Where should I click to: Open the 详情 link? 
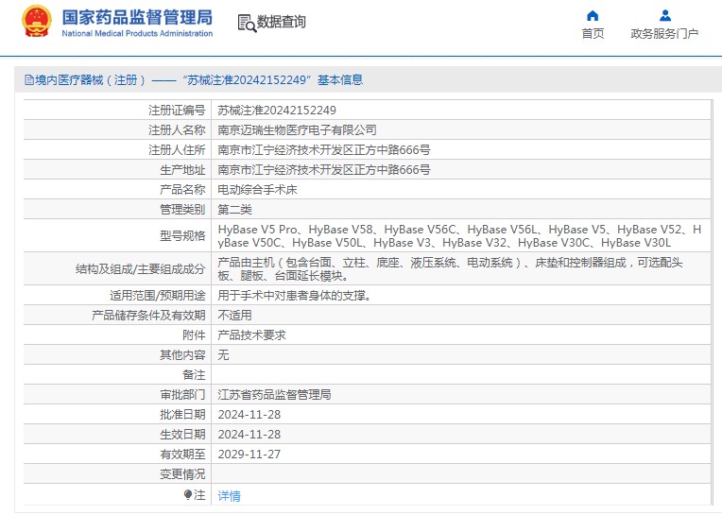pos(229,496)
